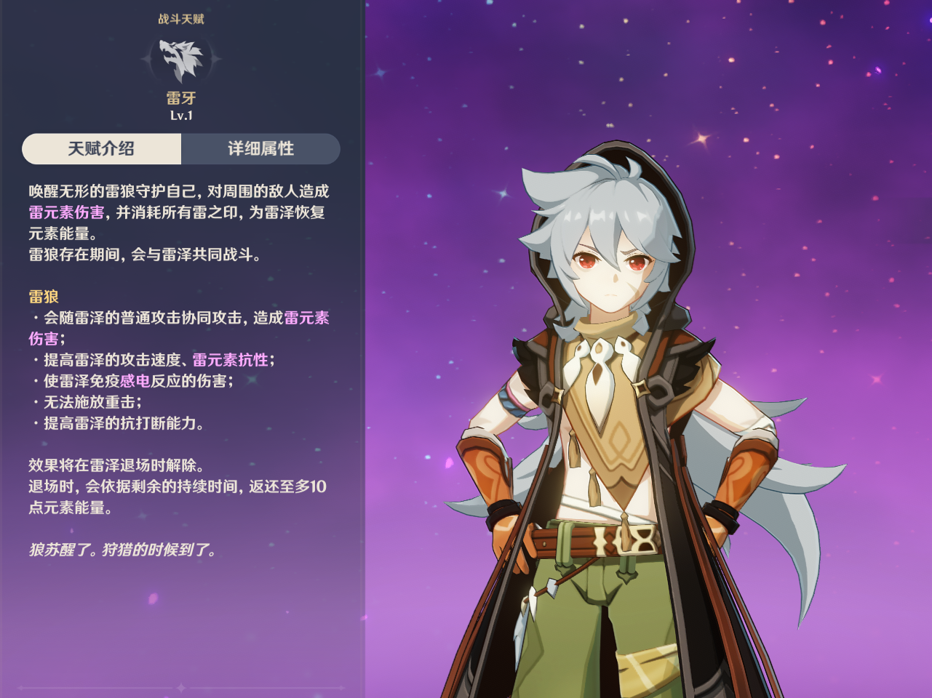The width and height of the screenshot is (932, 698).
Task: Click the diamond ornament at panel bottom
Action: pyautogui.click(x=181, y=687)
